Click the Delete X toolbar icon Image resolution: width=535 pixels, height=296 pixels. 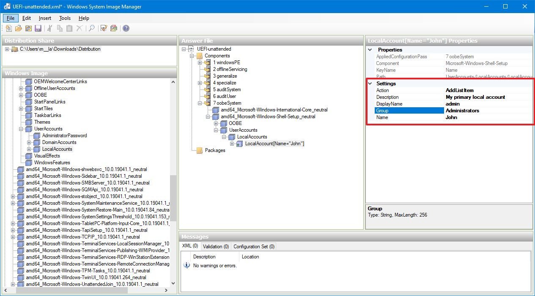[80, 28]
